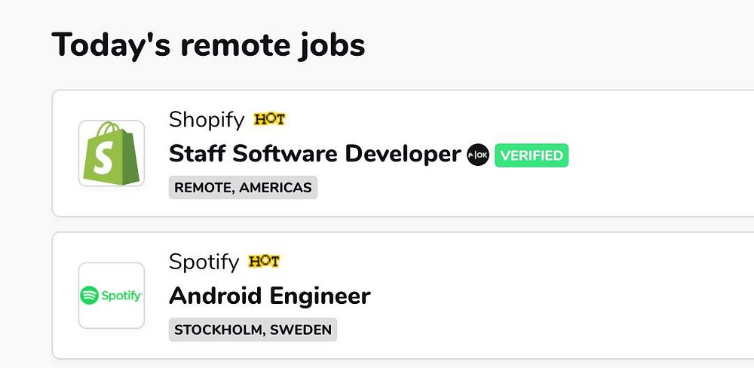Click the HOT badge beside Shopify
The width and height of the screenshot is (754, 368).
tap(269, 119)
